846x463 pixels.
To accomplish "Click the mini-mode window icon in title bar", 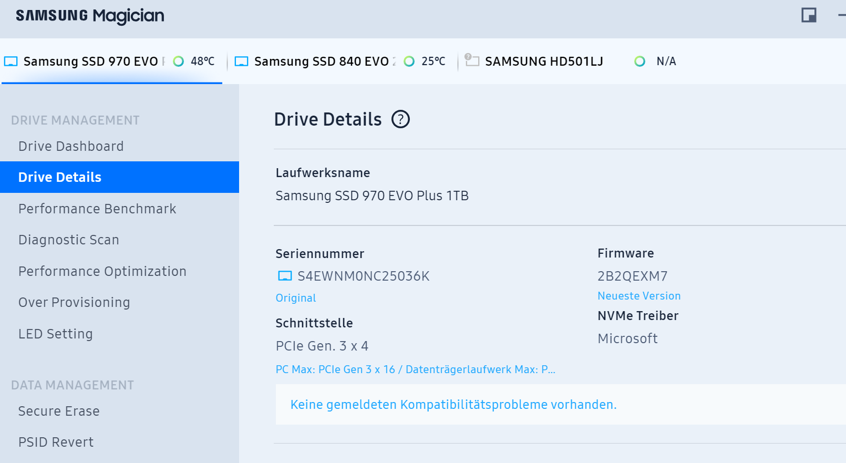I will tap(809, 15).
